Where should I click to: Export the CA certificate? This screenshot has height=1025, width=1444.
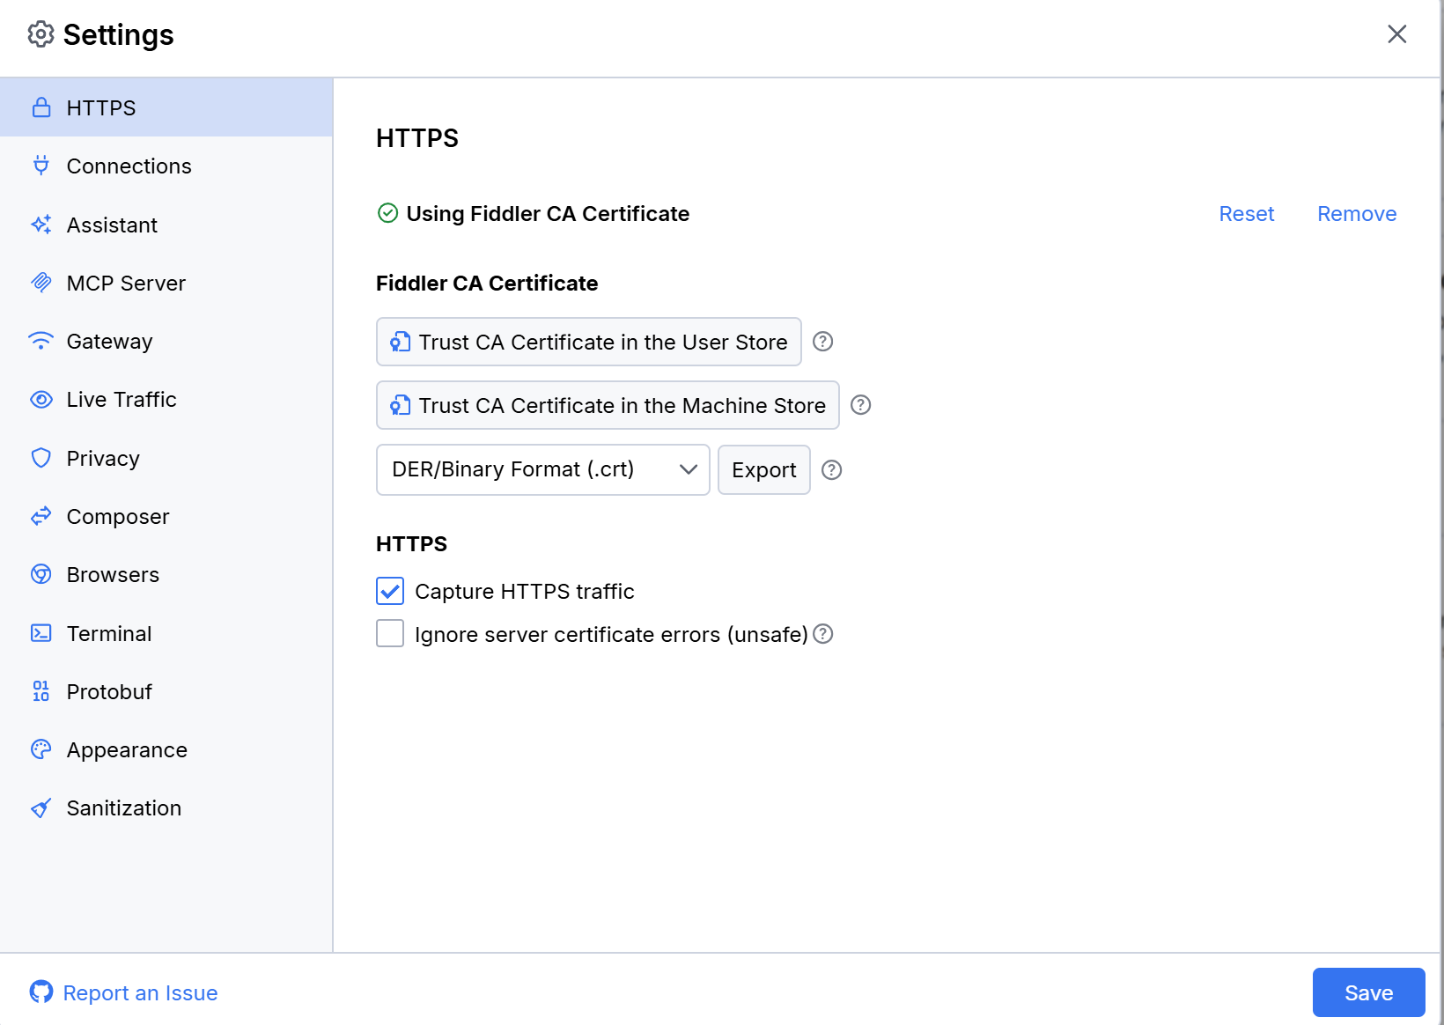(764, 470)
